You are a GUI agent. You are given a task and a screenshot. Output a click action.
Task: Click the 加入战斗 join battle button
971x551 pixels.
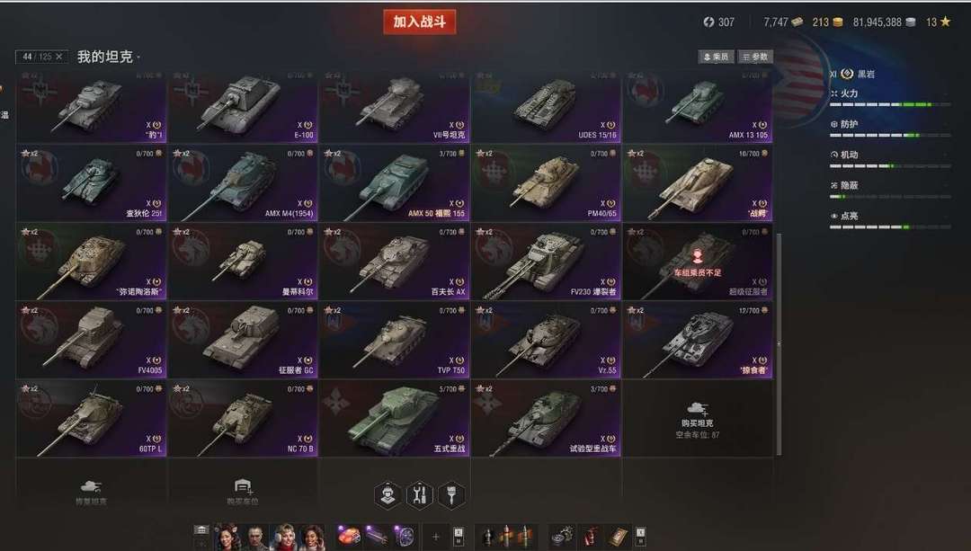[x=419, y=22]
